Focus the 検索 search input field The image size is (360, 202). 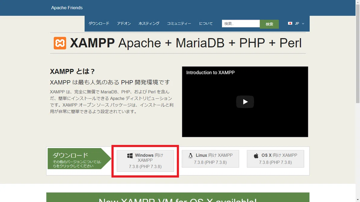tap(241, 24)
